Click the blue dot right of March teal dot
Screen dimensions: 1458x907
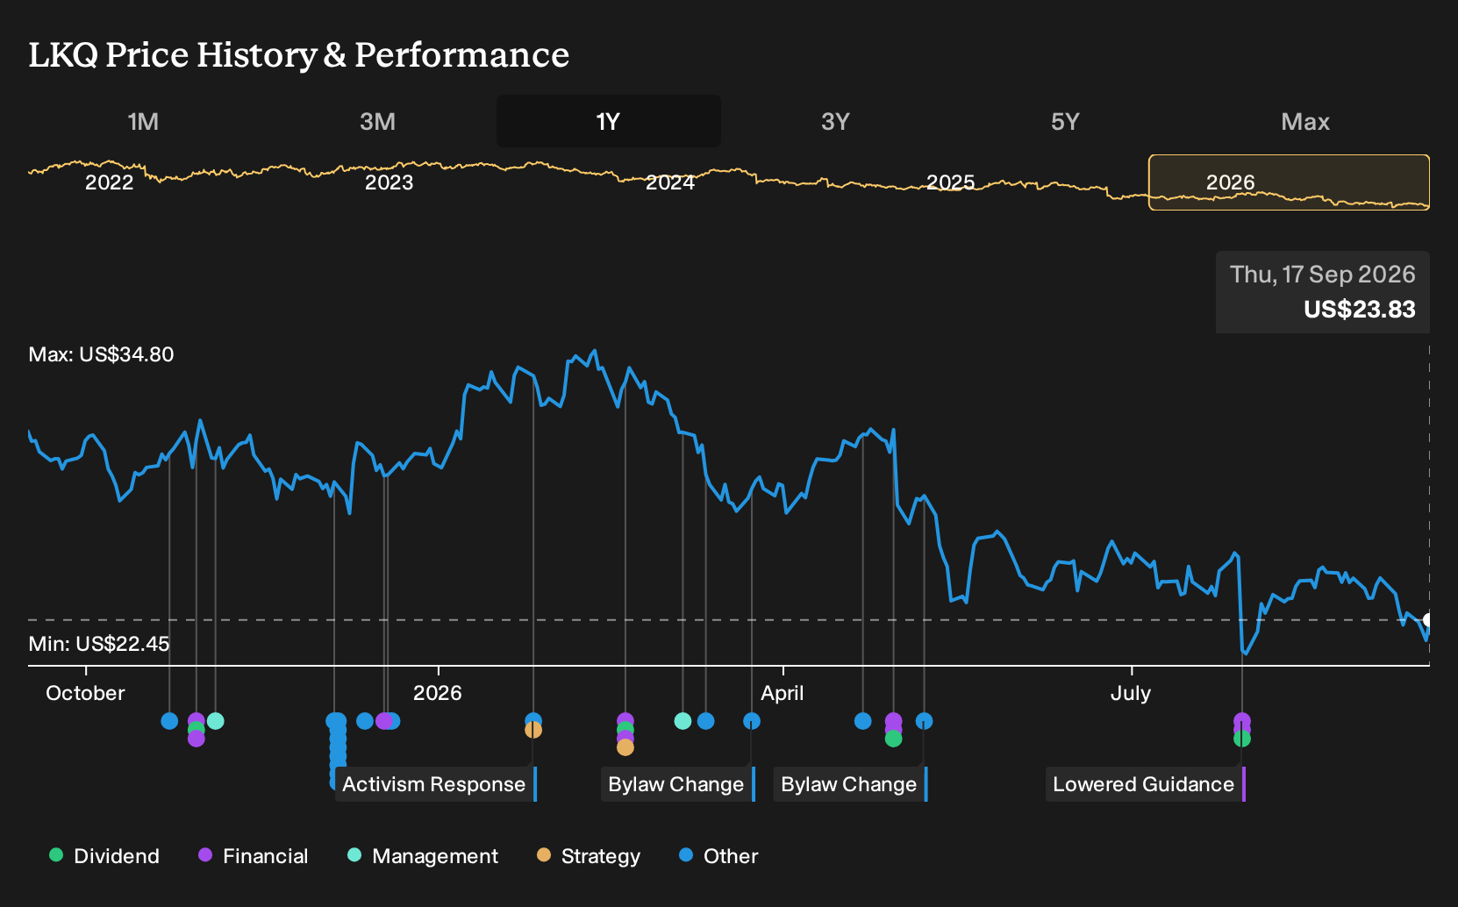(706, 721)
